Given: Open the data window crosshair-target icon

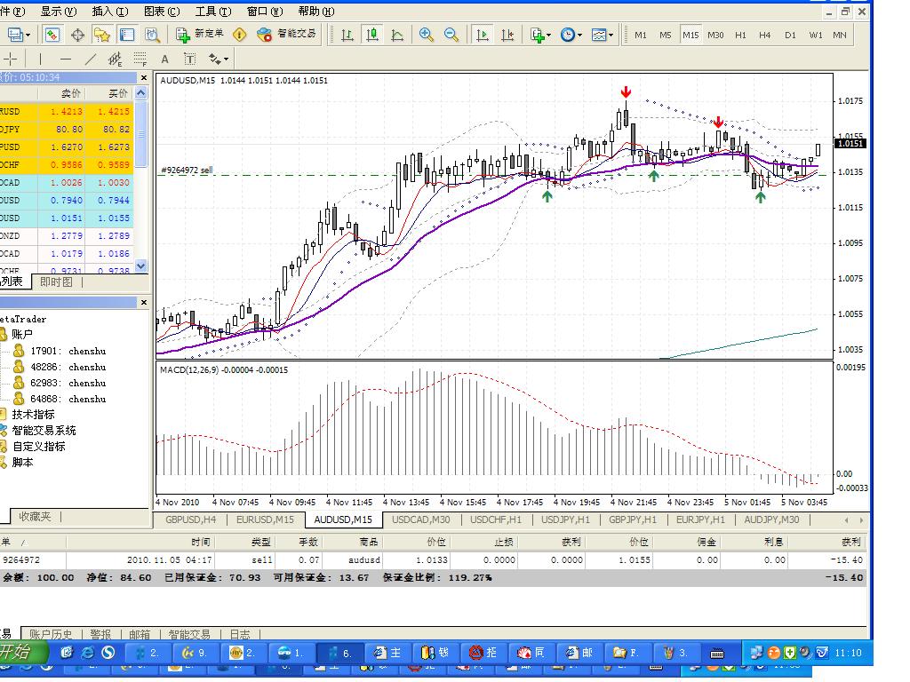Looking at the screenshot, I should pos(77,36).
